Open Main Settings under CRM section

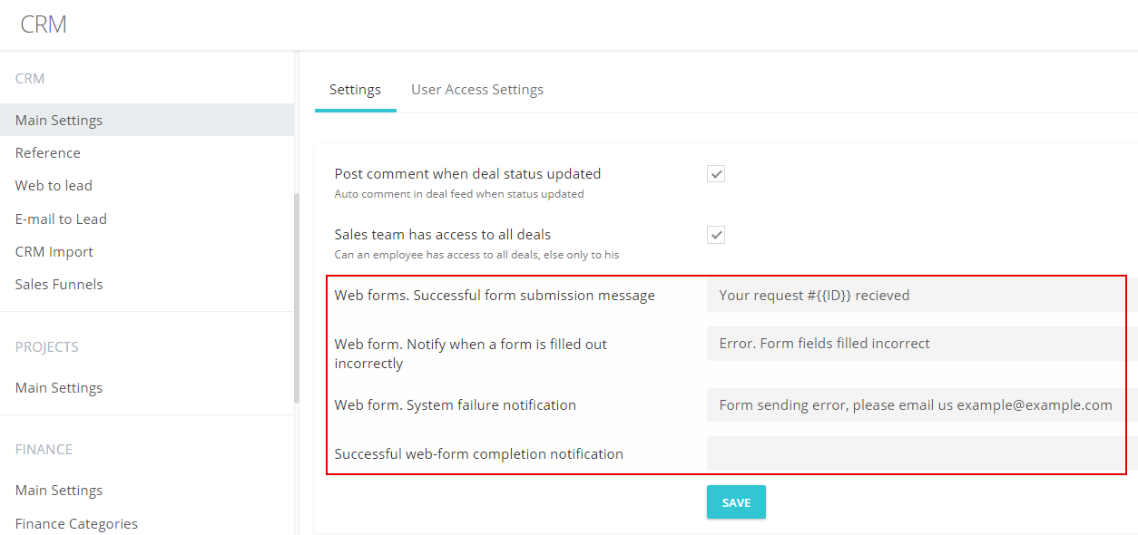(x=147, y=120)
